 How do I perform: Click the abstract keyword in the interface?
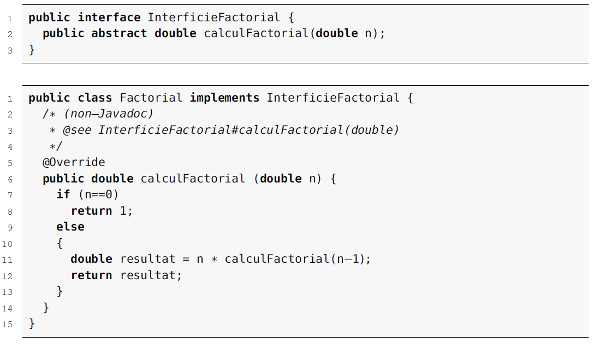(119, 33)
